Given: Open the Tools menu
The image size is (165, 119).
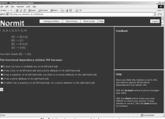Looking at the screenshot, I should click(x=28, y=7).
